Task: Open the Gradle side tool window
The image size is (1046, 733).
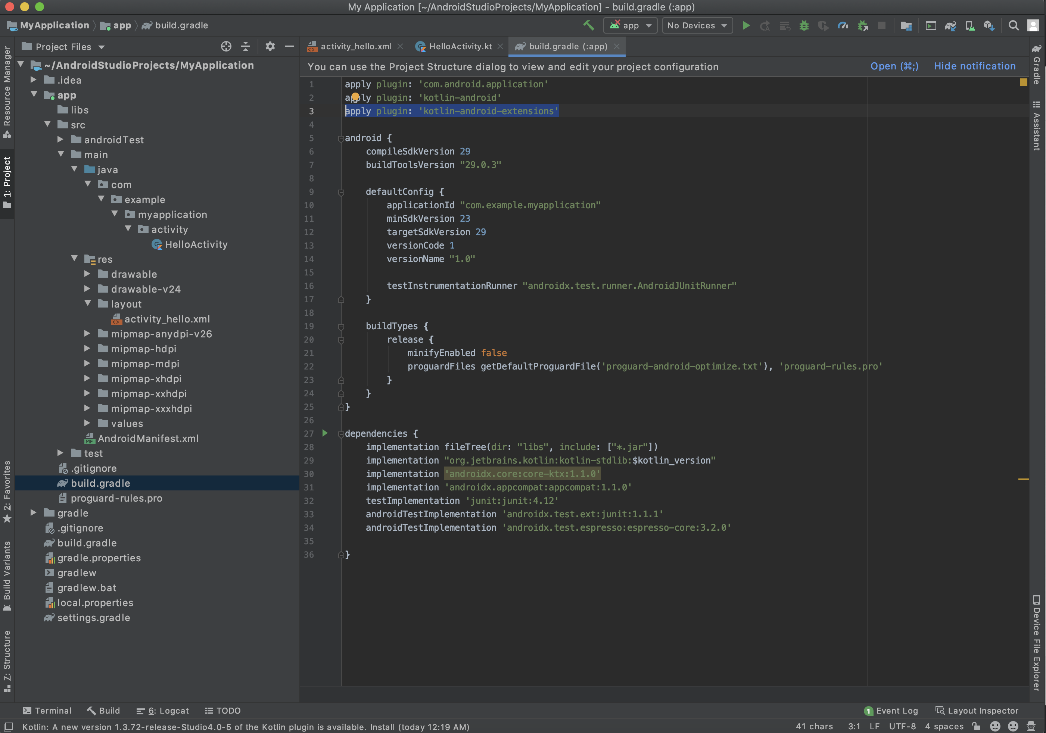Action: click(x=1037, y=65)
